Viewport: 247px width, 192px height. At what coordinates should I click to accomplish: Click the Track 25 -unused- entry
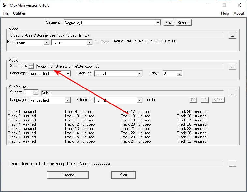pos(192,112)
